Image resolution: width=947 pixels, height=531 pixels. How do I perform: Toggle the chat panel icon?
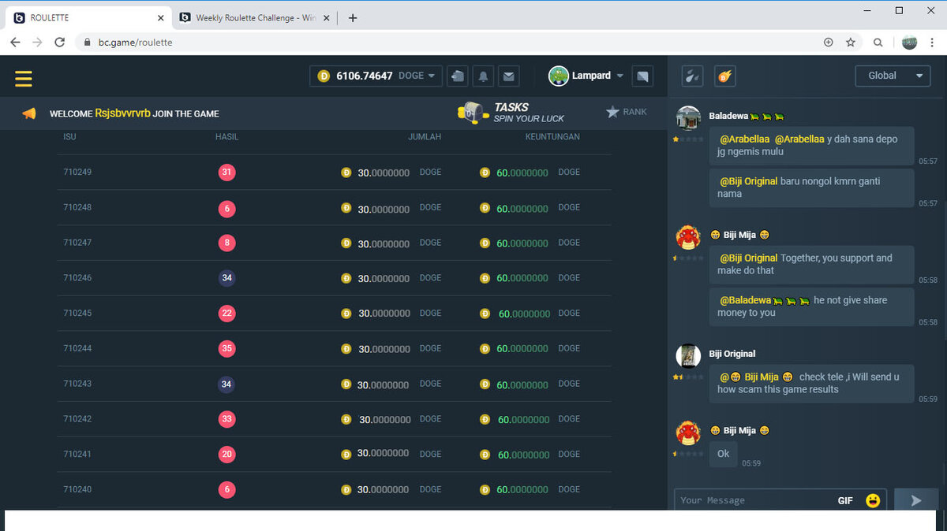coord(642,76)
